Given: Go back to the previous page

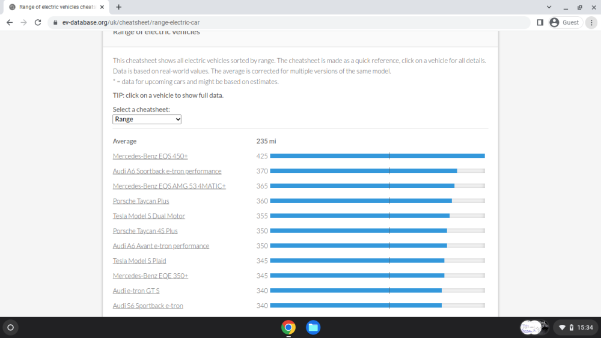Looking at the screenshot, I should pos(10,23).
